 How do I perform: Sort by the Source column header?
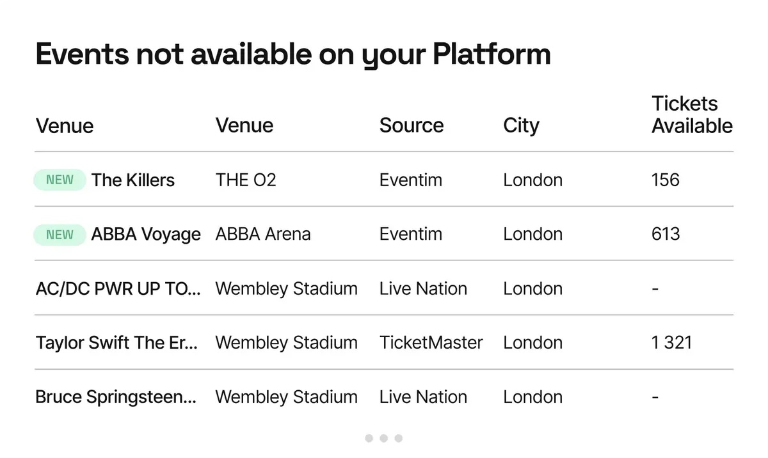coord(412,125)
